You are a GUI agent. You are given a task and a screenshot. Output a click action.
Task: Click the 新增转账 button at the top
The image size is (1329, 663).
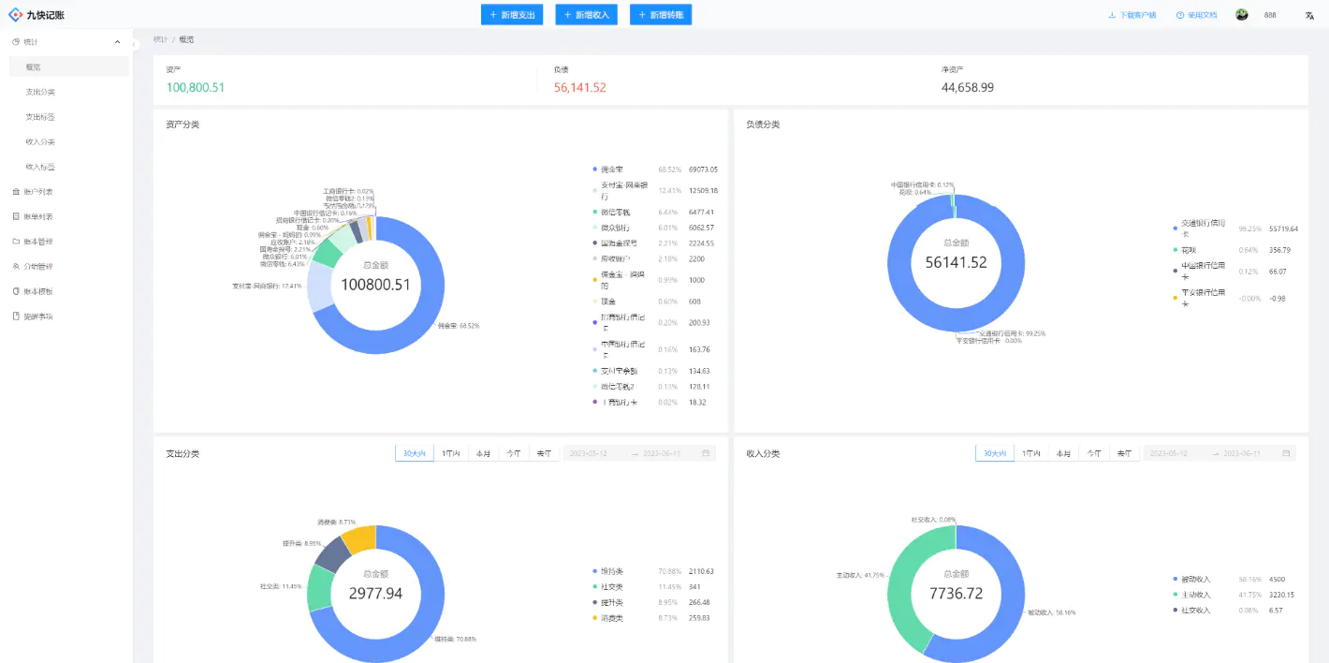pyautogui.click(x=661, y=14)
